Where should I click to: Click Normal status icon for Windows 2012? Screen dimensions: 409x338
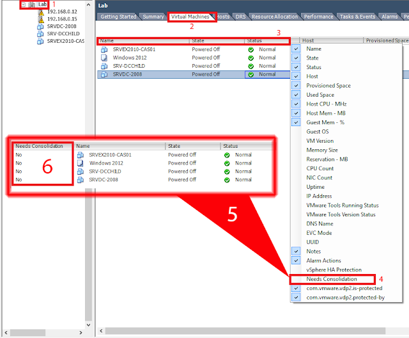tap(251, 58)
